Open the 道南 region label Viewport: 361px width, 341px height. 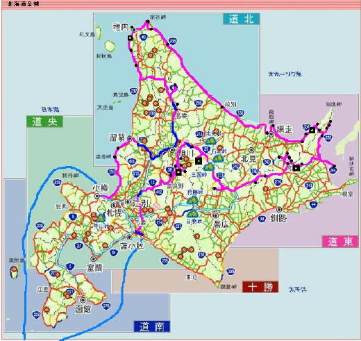(152, 326)
